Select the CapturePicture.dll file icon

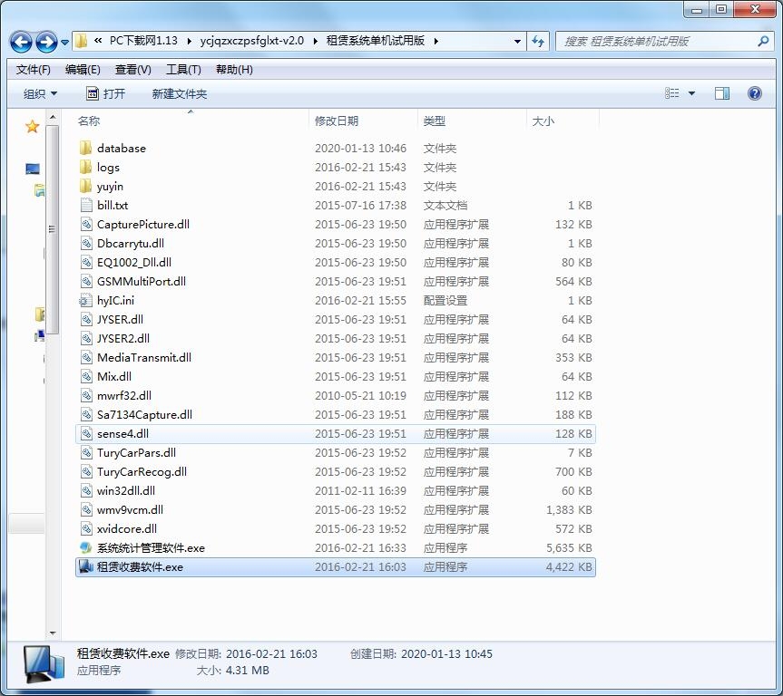pos(86,224)
